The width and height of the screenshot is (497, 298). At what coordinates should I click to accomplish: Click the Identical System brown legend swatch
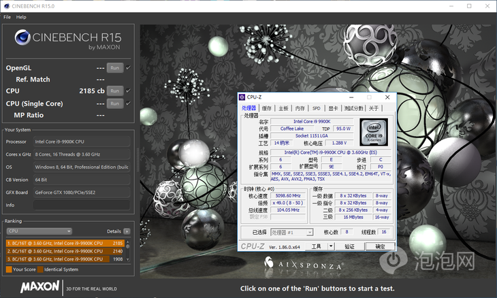point(40,269)
